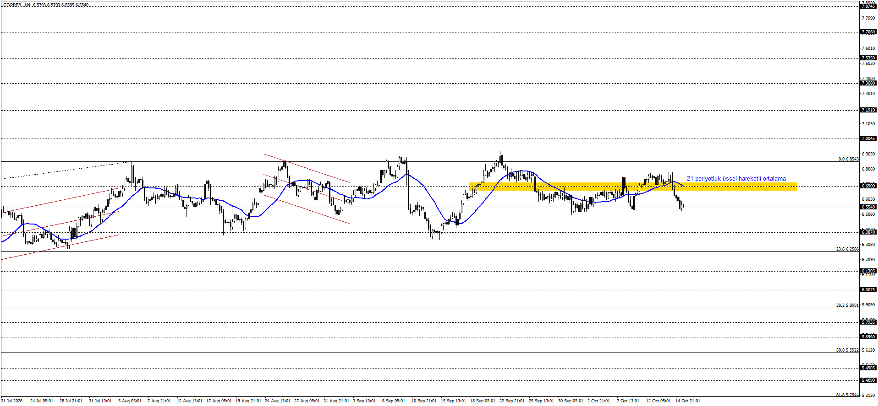Select the '12 Aug 13:01' time label
Screen dimensions: 878x406
coord(190,401)
